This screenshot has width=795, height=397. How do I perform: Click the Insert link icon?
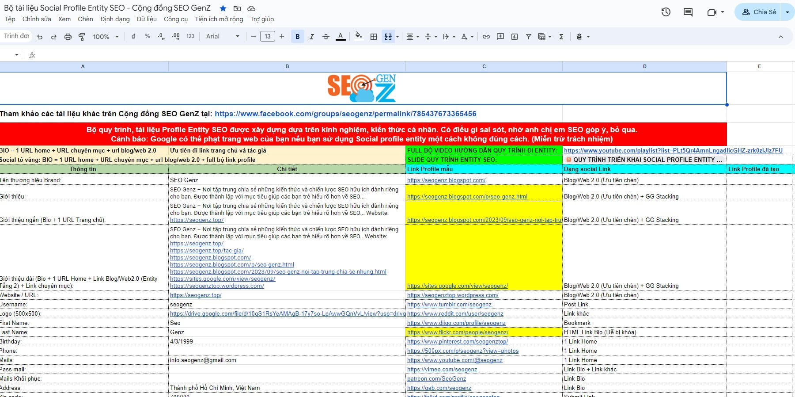[486, 37]
